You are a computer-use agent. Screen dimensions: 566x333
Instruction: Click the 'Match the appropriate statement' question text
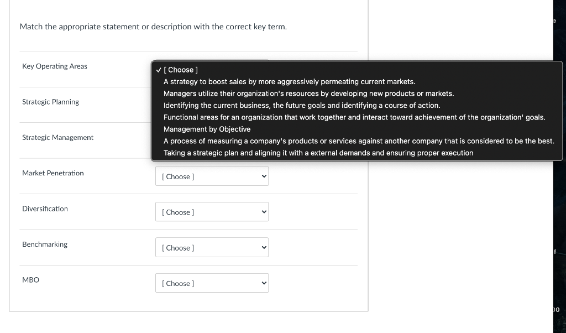[153, 27]
